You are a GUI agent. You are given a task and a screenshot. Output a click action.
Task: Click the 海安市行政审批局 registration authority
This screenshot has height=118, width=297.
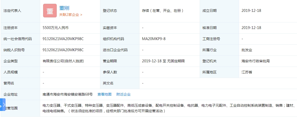[x=256, y=61]
